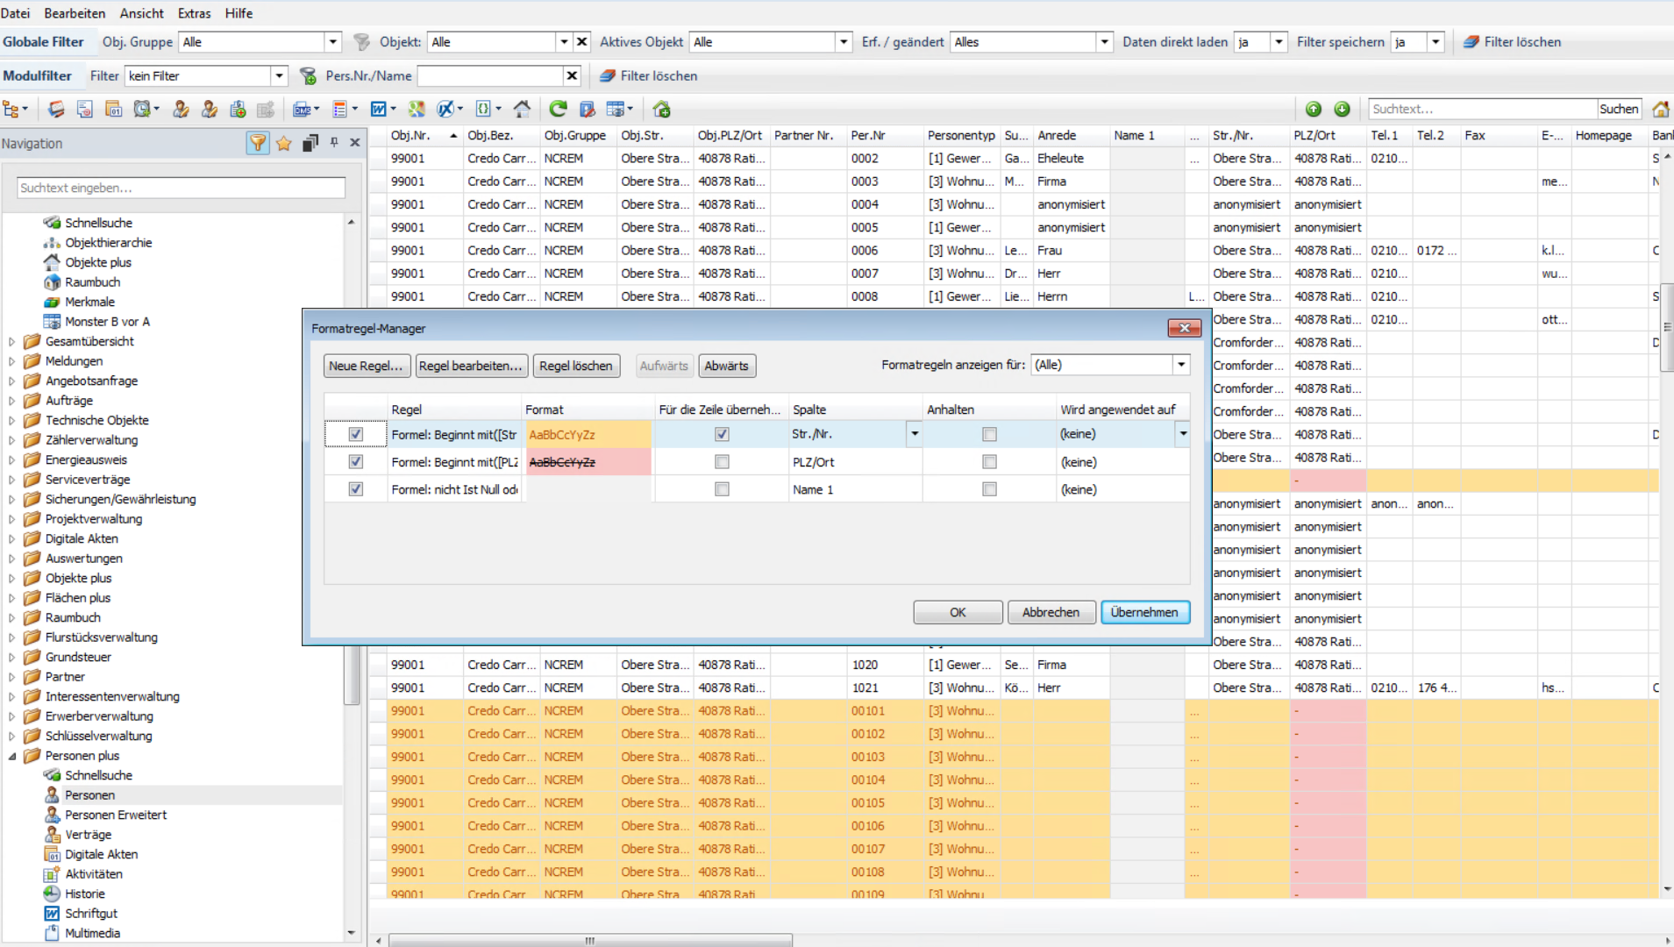1674x947 pixels.
Task: Open the Bearbeiten menu
Action: point(75,13)
